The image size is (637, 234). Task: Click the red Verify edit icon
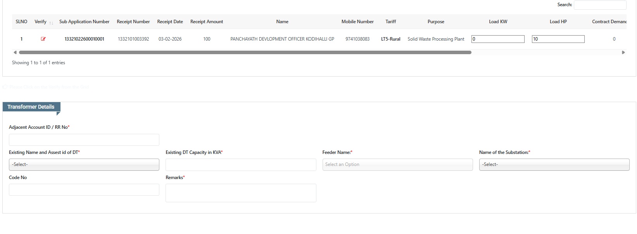pyautogui.click(x=43, y=39)
